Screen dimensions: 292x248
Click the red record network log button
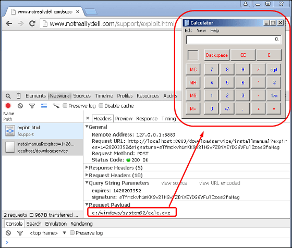pos(8,106)
